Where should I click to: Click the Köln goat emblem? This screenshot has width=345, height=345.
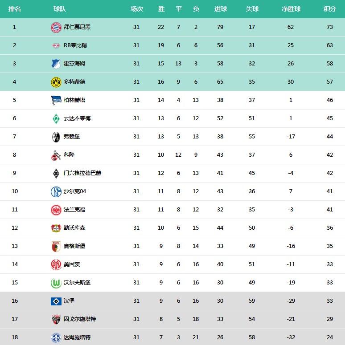pyautogui.click(x=56, y=155)
